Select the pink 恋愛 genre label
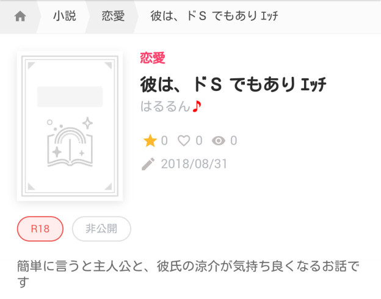Viewport: 381px width, 299px height. tap(153, 58)
